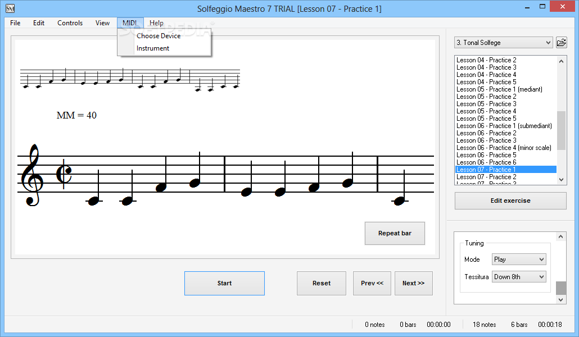The width and height of the screenshot is (579, 337).
Task: Open the Tessitura dropdown showing Down 8th
Action: [519, 277]
